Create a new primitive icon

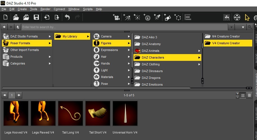coord(167,17)
